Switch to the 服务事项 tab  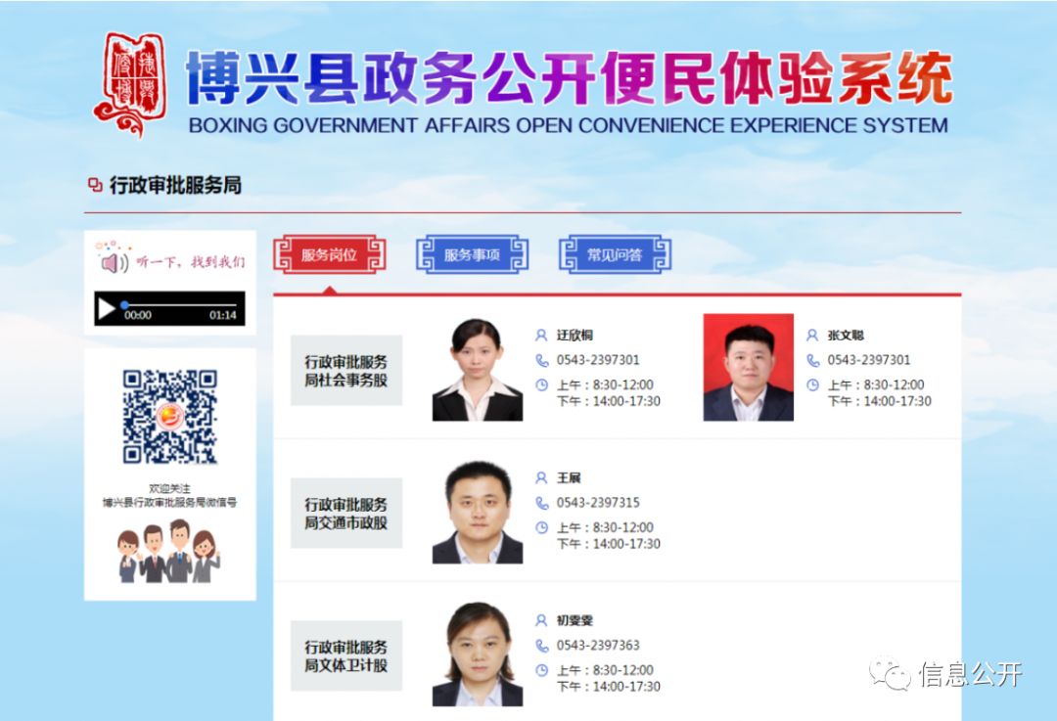(x=472, y=254)
